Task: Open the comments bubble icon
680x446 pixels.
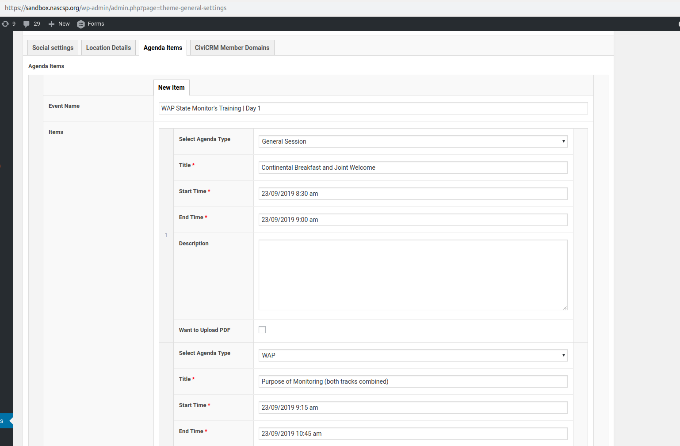Action: click(27, 24)
